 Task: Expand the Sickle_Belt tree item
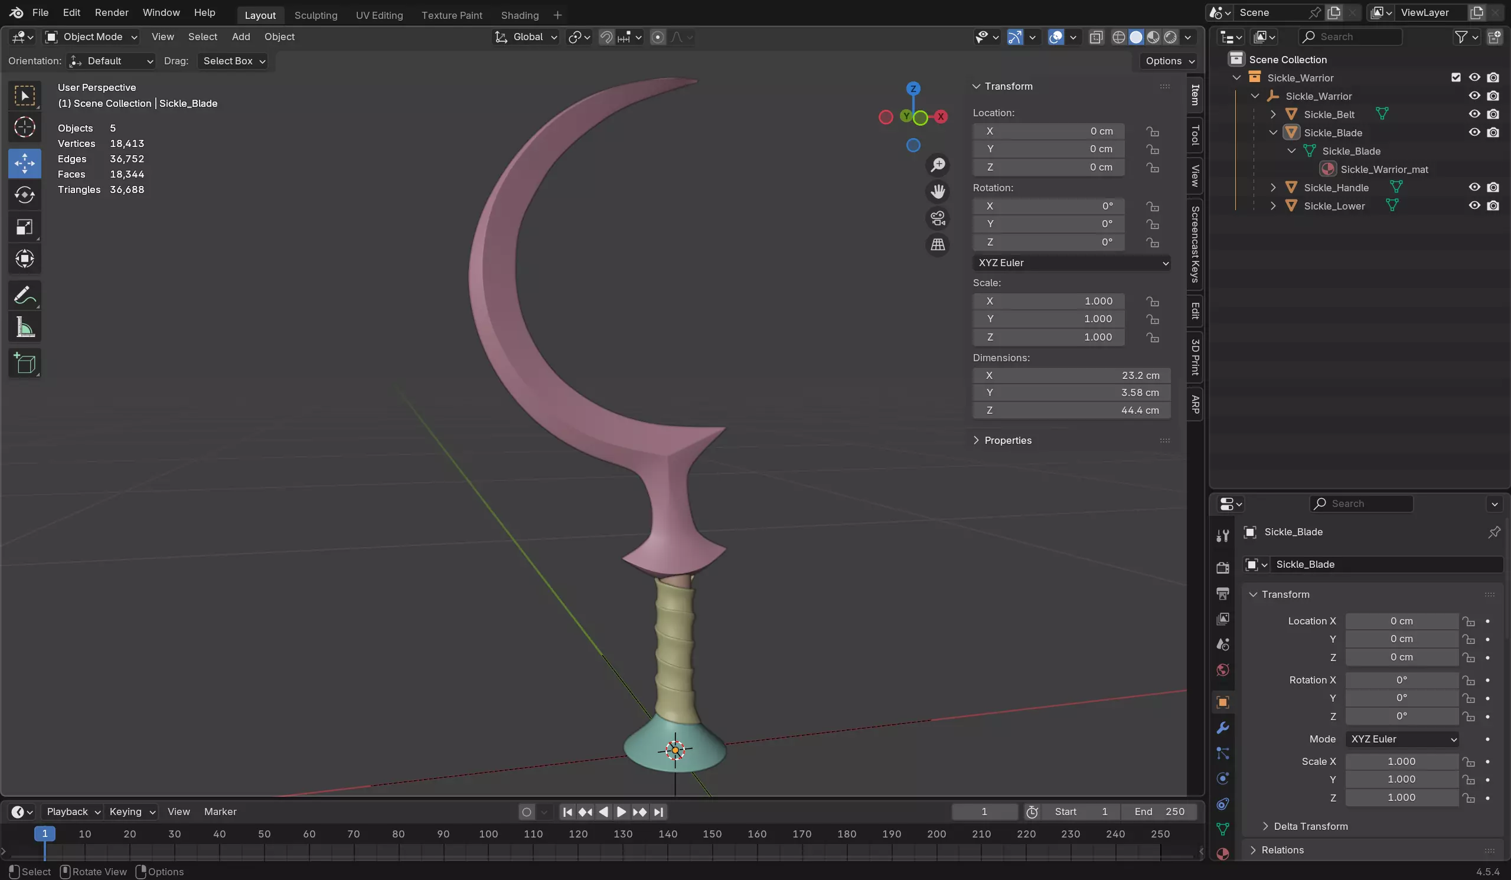tap(1273, 114)
